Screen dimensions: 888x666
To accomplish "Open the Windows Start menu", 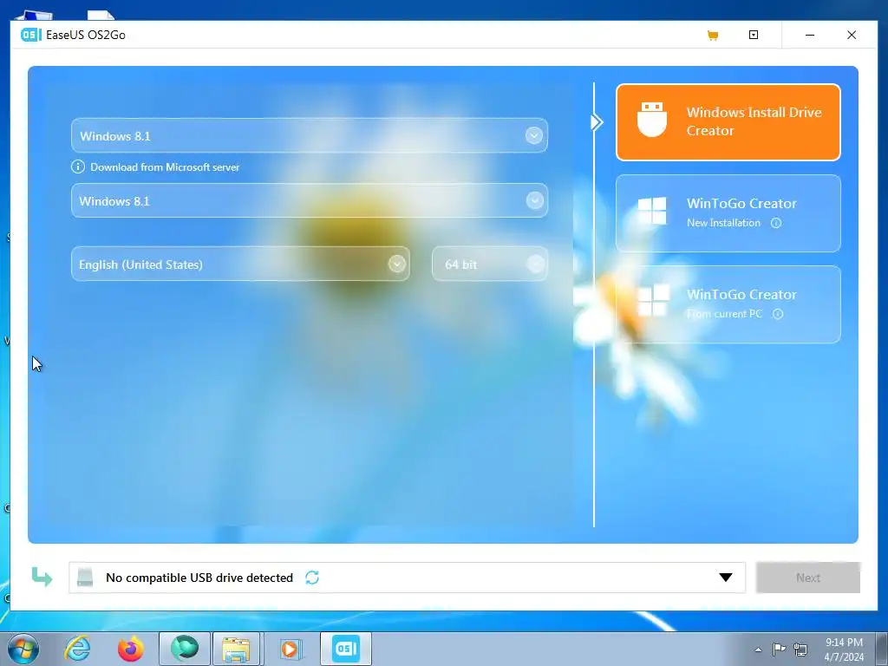I will tap(23, 649).
